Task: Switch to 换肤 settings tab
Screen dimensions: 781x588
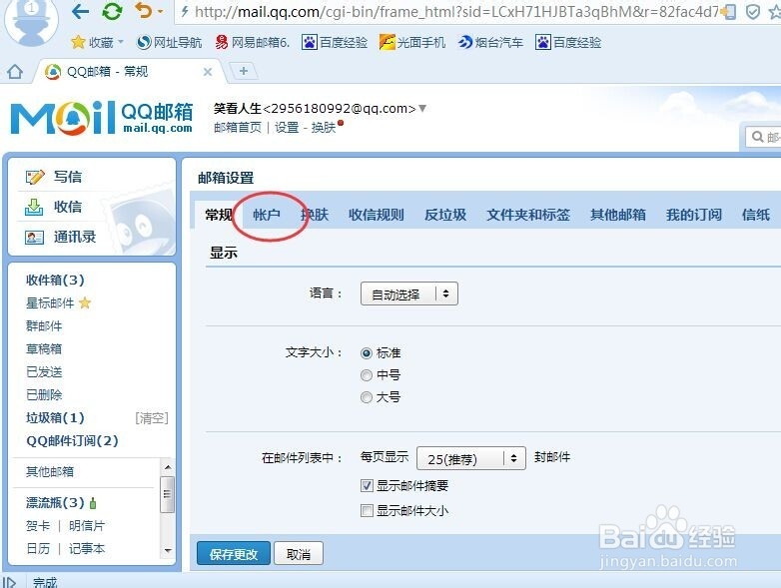Action: pyautogui.click(x=315, y=215)
